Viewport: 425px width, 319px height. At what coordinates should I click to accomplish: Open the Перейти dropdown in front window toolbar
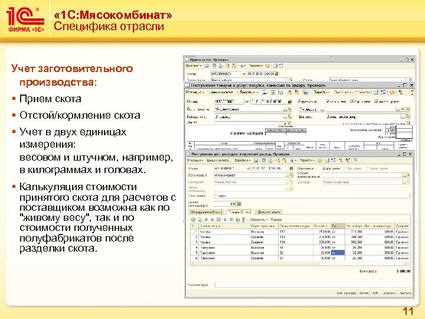coord(307,161)
